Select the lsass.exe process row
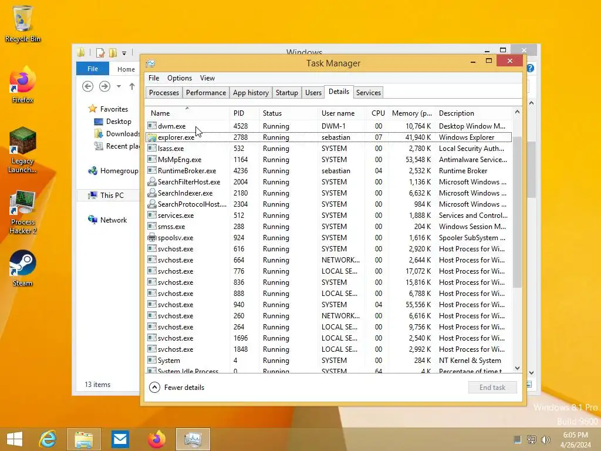Viewport: 601px width, 451px height. pyautogui.click(x=329, y=149)
